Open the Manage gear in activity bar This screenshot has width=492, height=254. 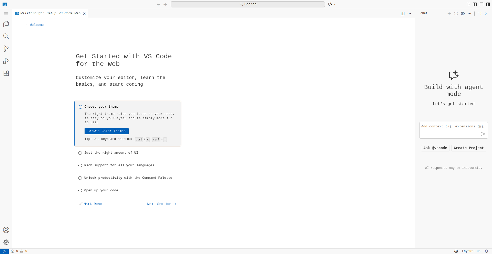[x=6, y=242]
